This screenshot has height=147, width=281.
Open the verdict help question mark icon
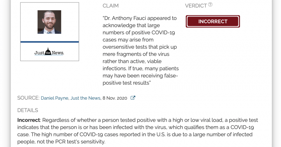tap(210, 5)
